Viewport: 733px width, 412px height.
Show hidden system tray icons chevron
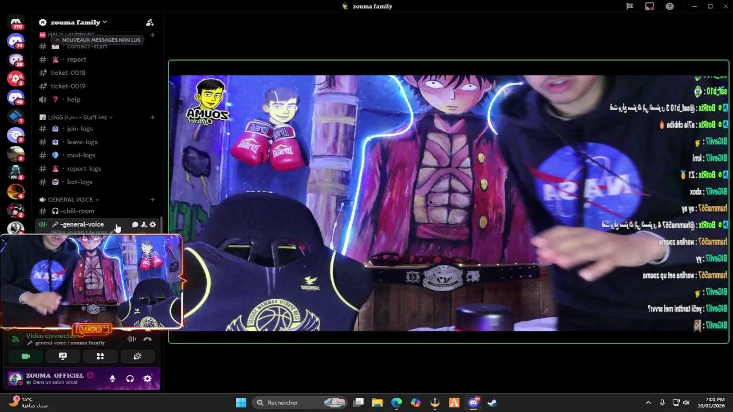click(648, 402)
